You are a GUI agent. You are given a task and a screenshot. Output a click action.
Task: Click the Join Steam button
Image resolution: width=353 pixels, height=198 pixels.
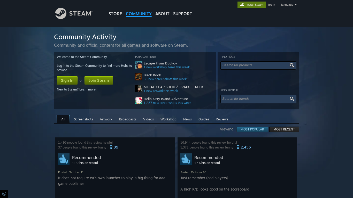click(x=99, y=80)
